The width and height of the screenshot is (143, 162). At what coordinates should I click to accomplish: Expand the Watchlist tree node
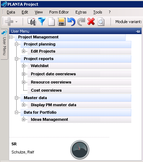tap(23, 66)
